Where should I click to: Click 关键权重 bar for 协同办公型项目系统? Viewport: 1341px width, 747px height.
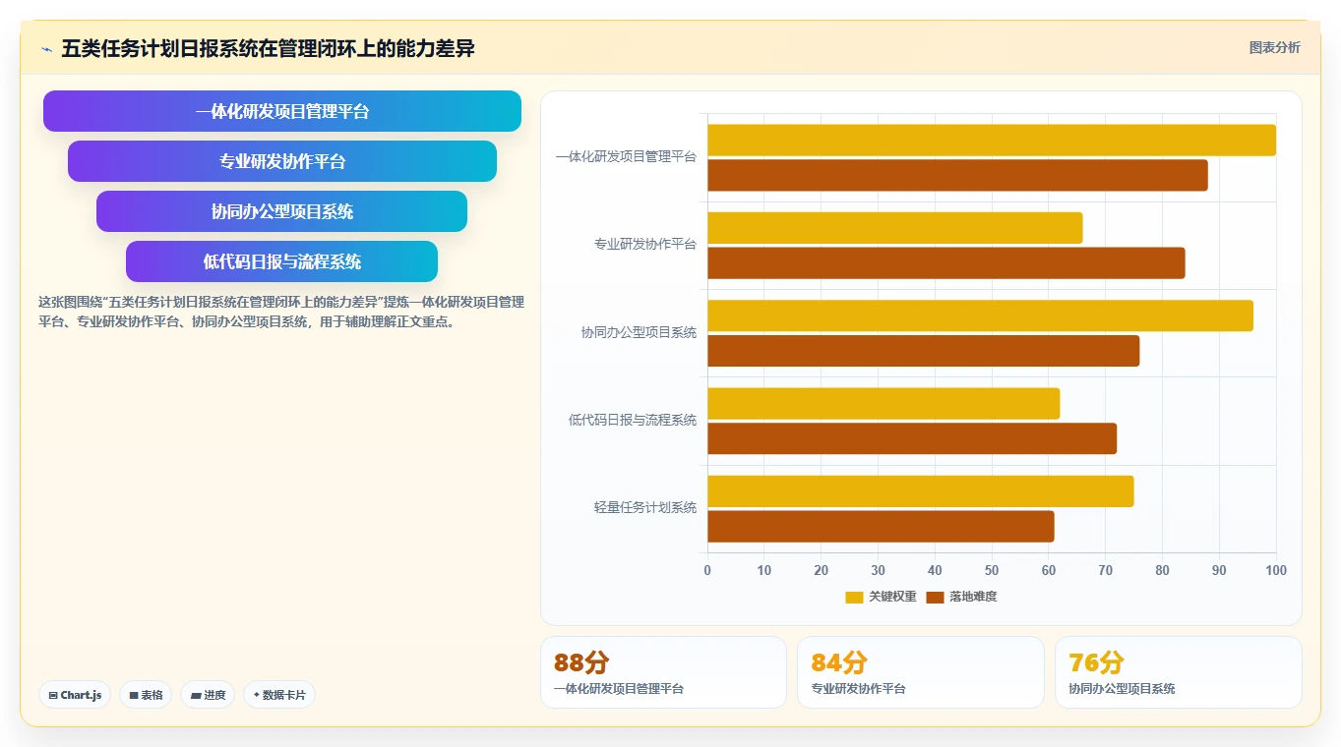pyautogui.click(x=980, y=316)
